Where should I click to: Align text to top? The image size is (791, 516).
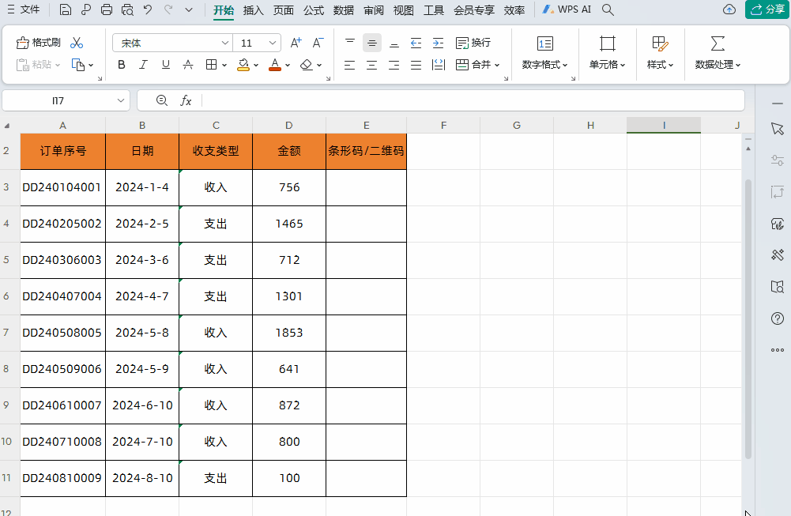pos(349,43)
